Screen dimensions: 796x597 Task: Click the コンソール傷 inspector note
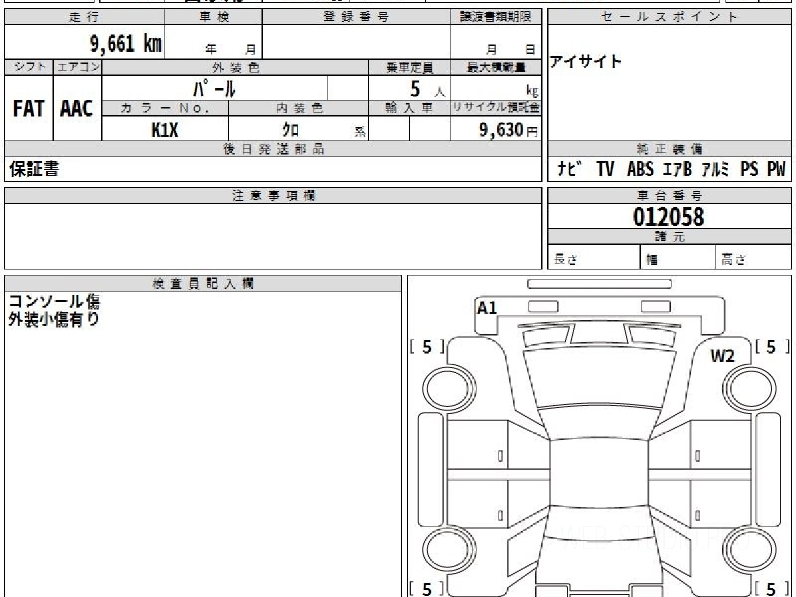54,302
